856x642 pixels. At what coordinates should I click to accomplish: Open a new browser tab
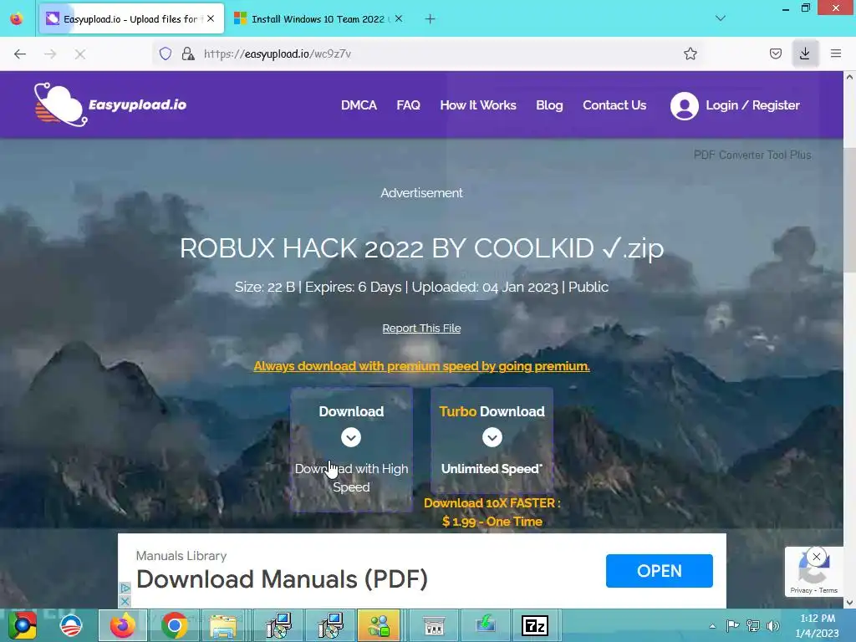tap(431, 19)
